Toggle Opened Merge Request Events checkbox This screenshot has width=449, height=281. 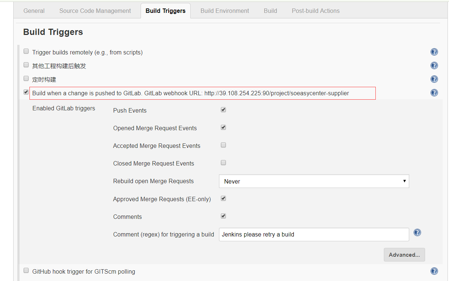(x=223, y=127)
